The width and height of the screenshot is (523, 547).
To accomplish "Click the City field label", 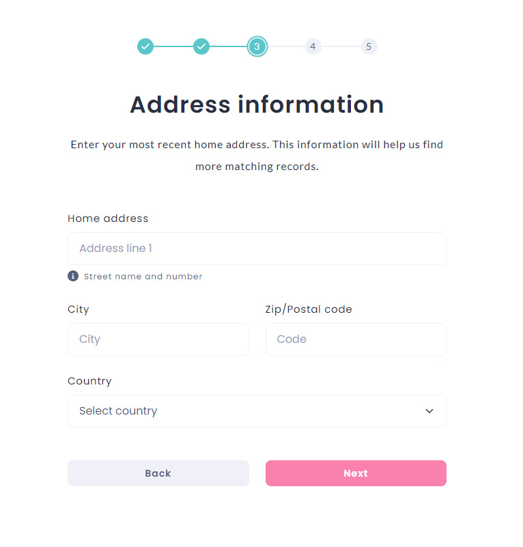I will (79, 309).
